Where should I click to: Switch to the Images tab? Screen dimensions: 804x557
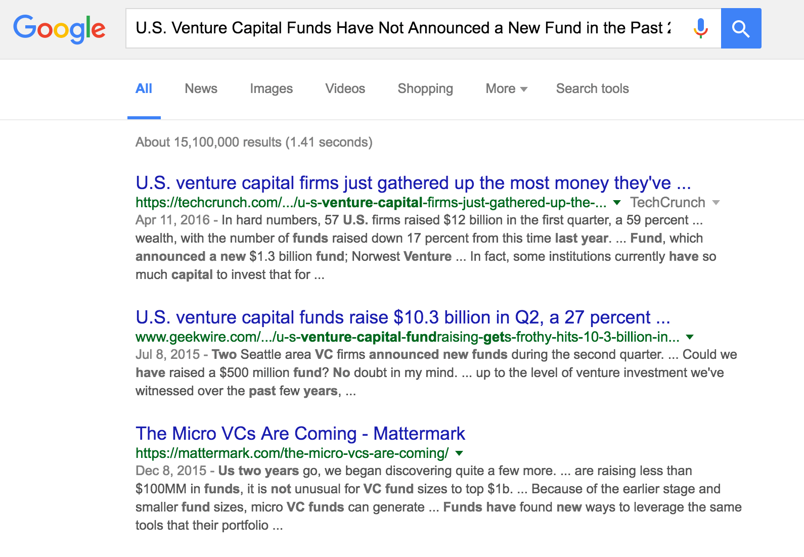[271, 88]
